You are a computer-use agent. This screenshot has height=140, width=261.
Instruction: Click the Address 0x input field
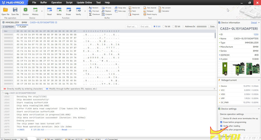(x=201, y=26)
